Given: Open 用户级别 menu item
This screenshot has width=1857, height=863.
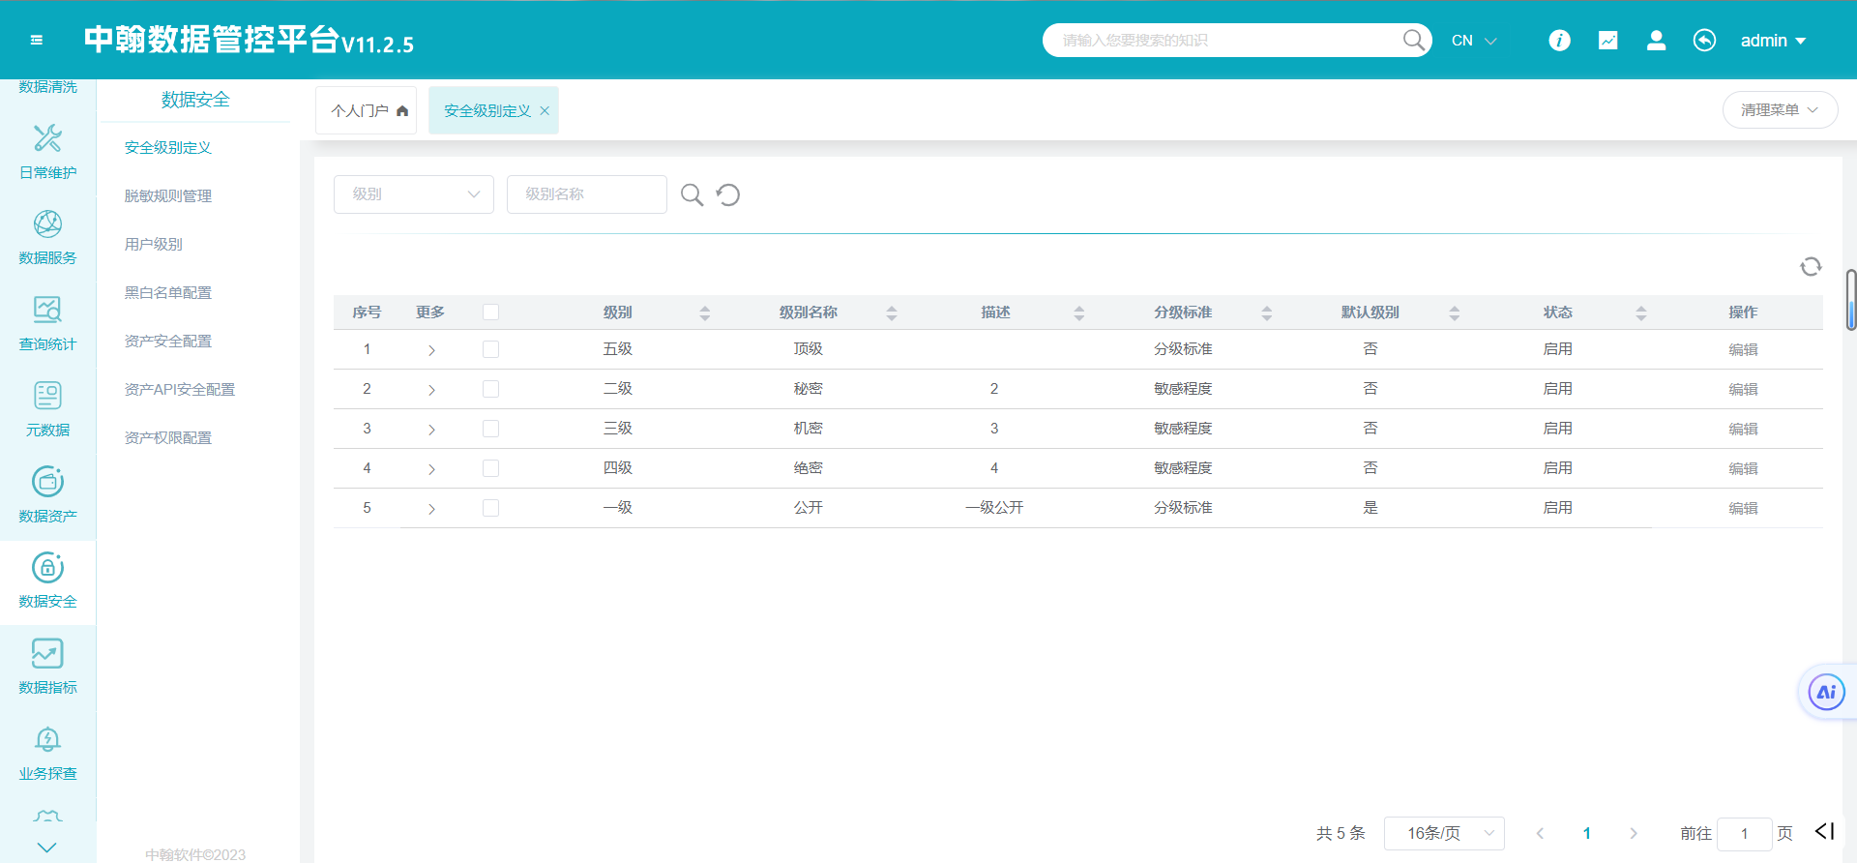Looking at the screenshot, I should (154, 245).
